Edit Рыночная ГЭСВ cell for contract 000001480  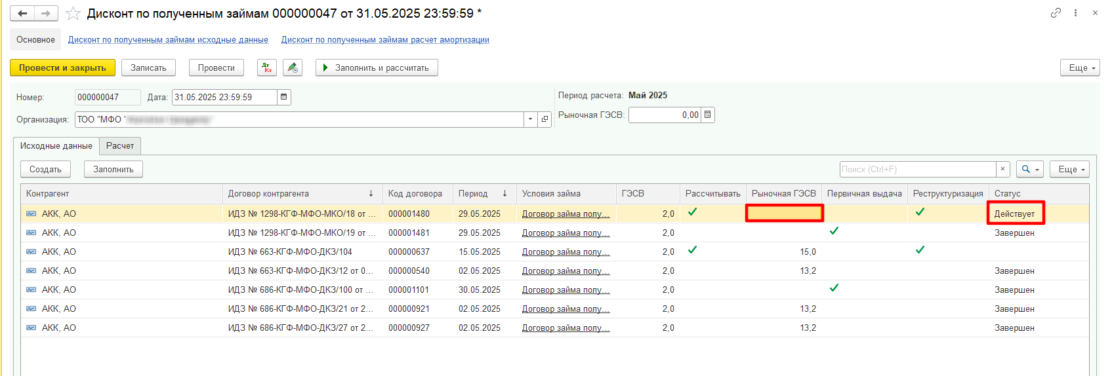coord(784,214)
